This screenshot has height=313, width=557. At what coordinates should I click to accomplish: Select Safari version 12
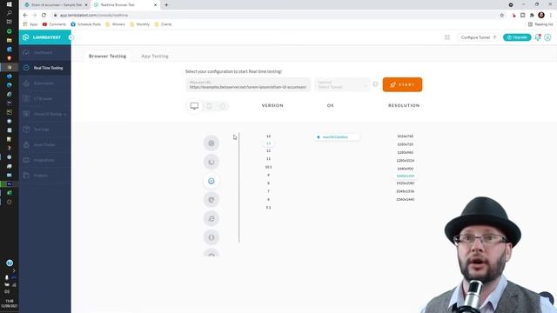269,150
